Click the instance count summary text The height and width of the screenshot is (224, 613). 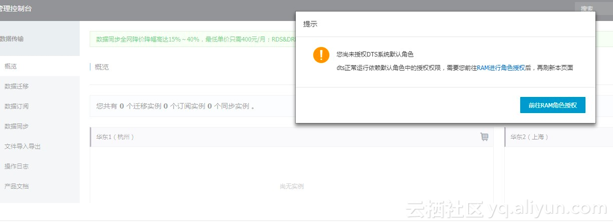[x=175, y=106]
